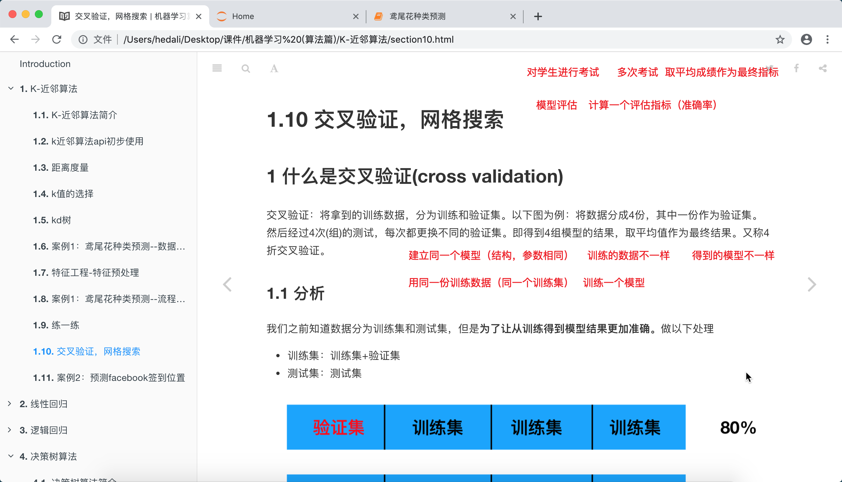Open the Chrome profile account icon

806,40
